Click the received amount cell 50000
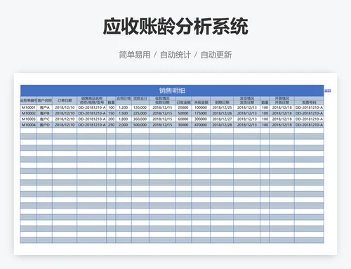 click(183, 113)
